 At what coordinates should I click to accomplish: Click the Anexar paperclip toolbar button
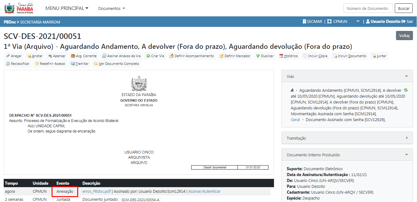pyautogui.click(x=14, y=56)
